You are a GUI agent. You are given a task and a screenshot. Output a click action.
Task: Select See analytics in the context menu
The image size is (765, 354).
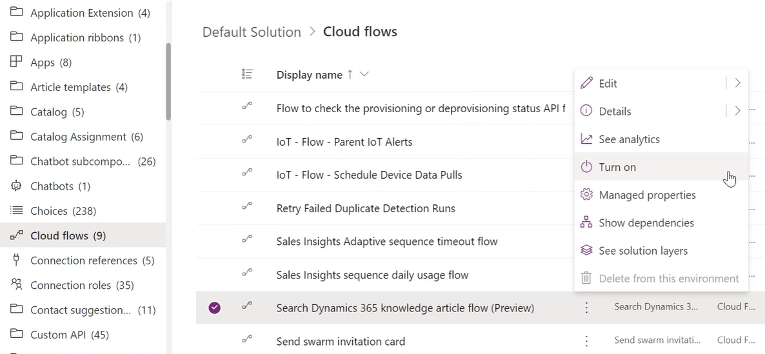click(x=629, y=139)
